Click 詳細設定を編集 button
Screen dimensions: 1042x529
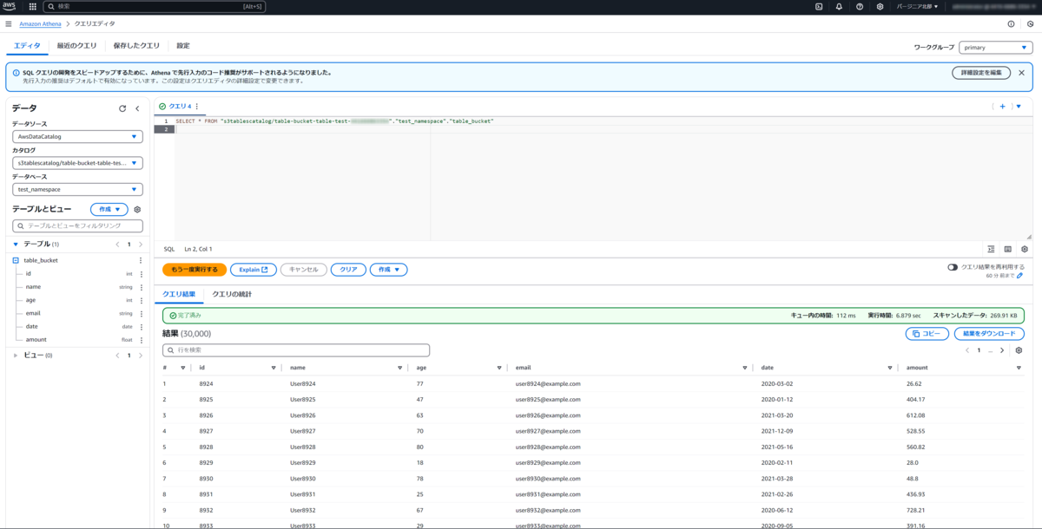coord(981,73)
